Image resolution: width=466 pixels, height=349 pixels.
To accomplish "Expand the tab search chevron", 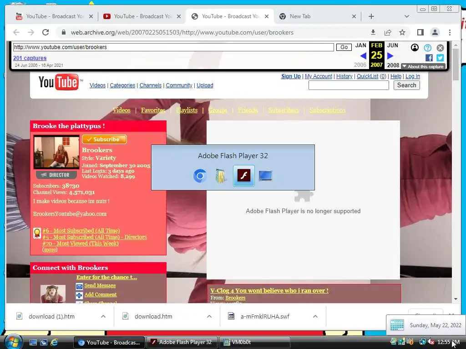I will pyautogui.click(x=407, y=16).
